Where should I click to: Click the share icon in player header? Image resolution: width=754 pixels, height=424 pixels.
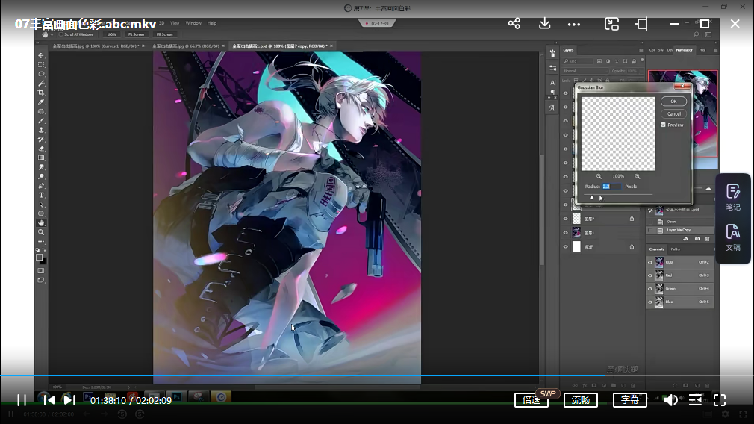(514, 24)
